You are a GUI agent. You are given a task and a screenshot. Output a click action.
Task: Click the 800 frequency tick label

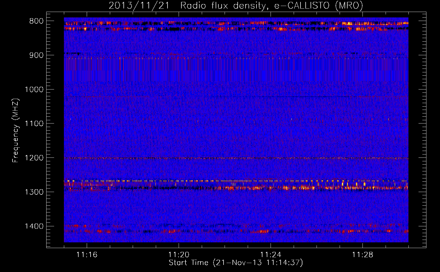click(x=36, y=21)
